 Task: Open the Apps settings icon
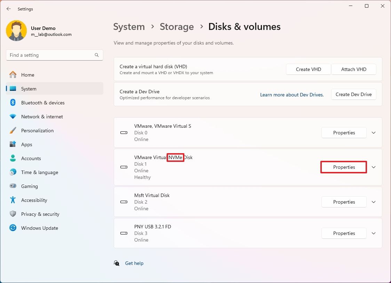coord(13,144)
